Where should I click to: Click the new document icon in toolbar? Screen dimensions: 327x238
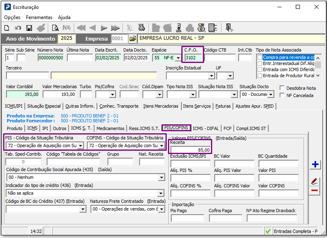7,28
